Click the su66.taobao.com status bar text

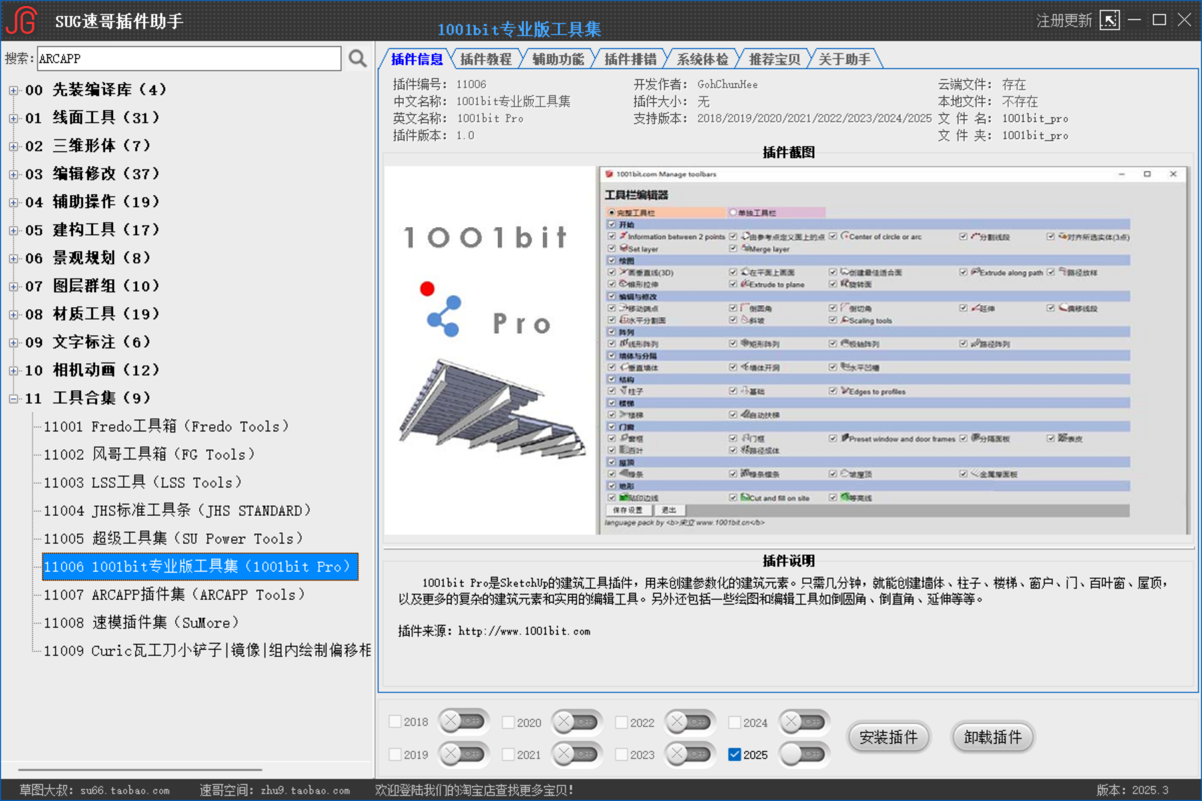click(x=125, y=790)
